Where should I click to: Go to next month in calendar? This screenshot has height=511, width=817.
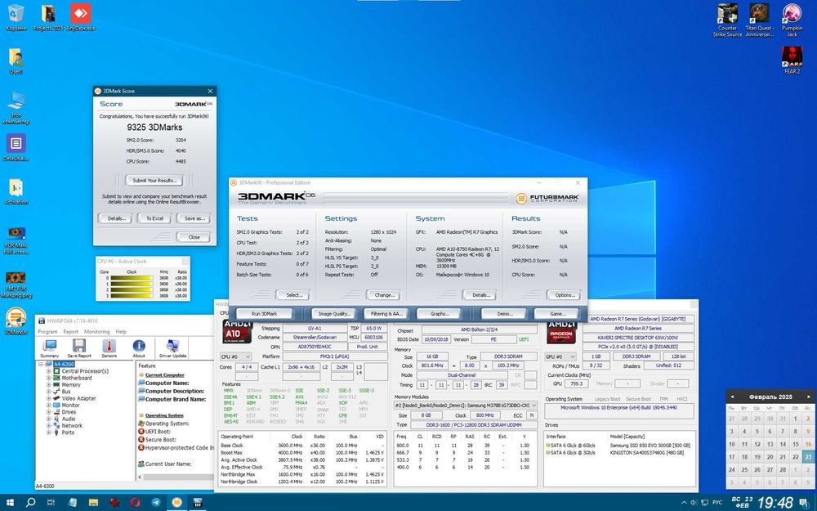809,397
